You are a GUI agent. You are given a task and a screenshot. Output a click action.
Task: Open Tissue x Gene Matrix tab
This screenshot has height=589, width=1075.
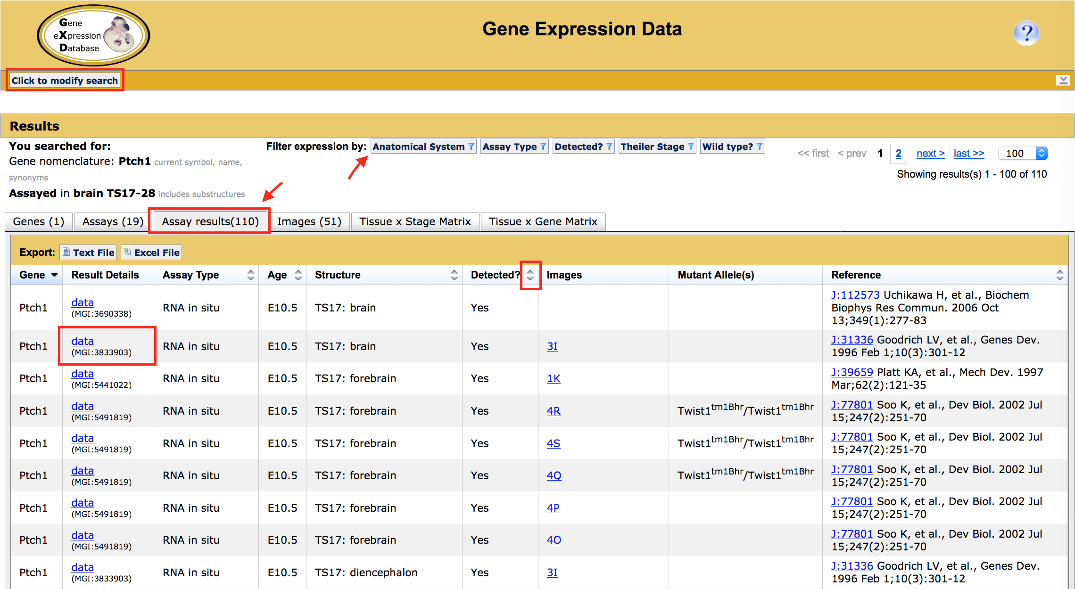(543, 221)
